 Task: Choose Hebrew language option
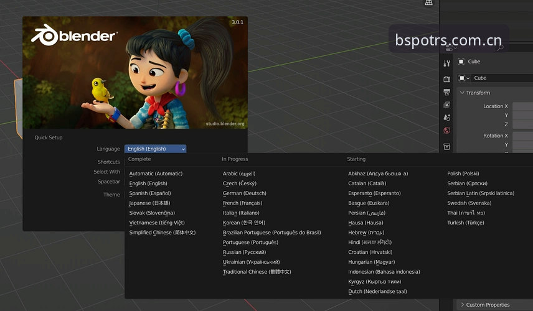(366, 233)
